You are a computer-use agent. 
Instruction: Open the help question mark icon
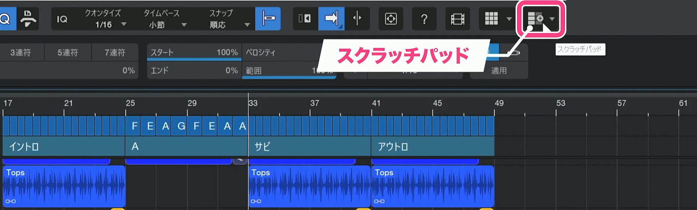424,19
